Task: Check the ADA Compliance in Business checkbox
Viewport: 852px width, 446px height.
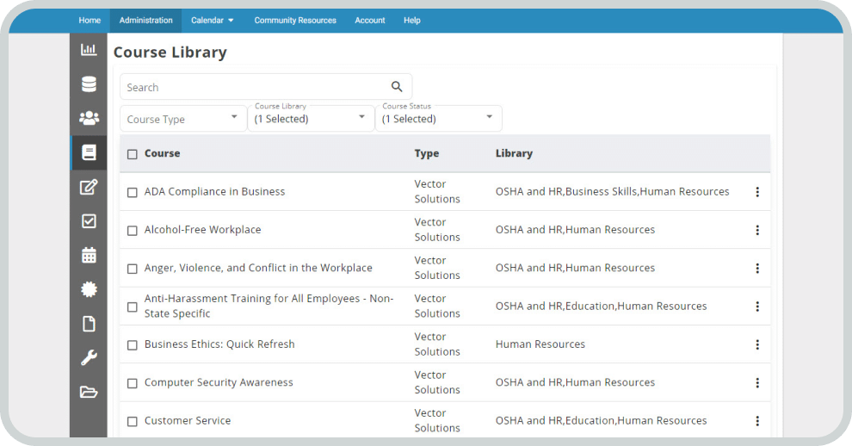Action: (x=133, y=193)
